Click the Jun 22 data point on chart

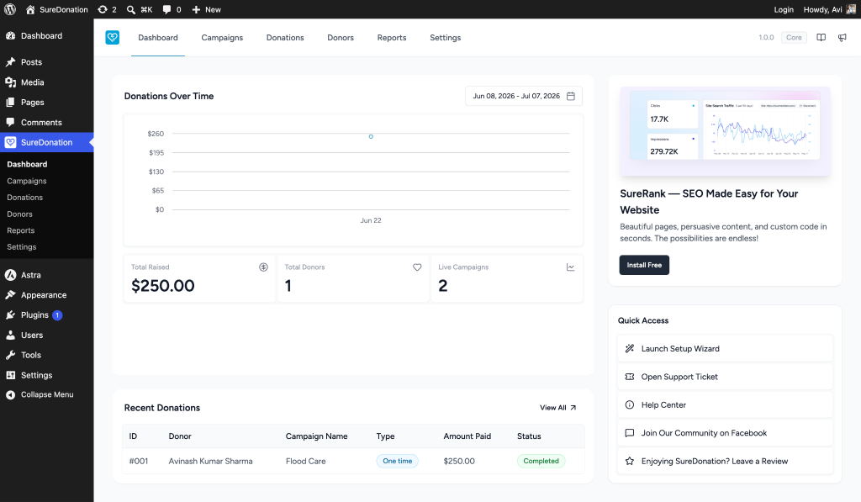371,136
